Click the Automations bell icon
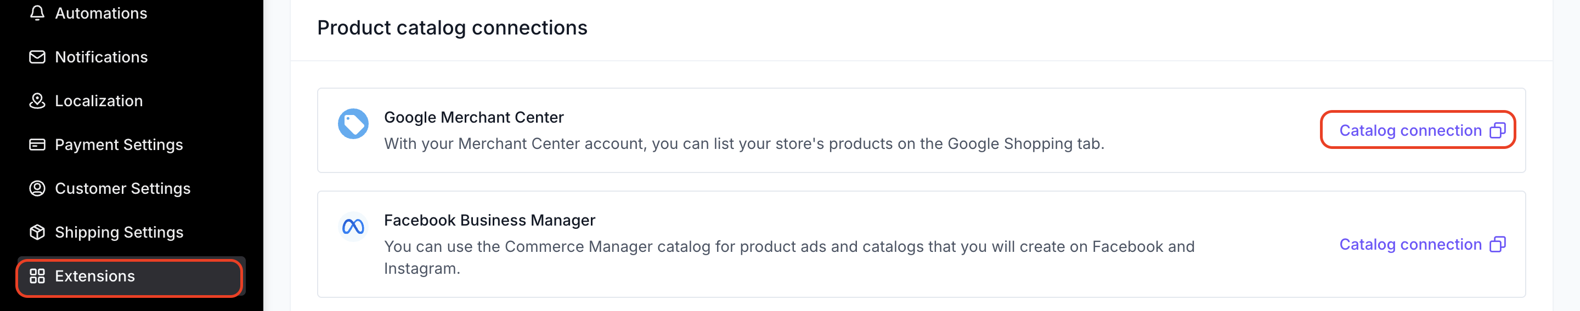The width and height of the screenshot is (1580, 311). coord(37,13)
